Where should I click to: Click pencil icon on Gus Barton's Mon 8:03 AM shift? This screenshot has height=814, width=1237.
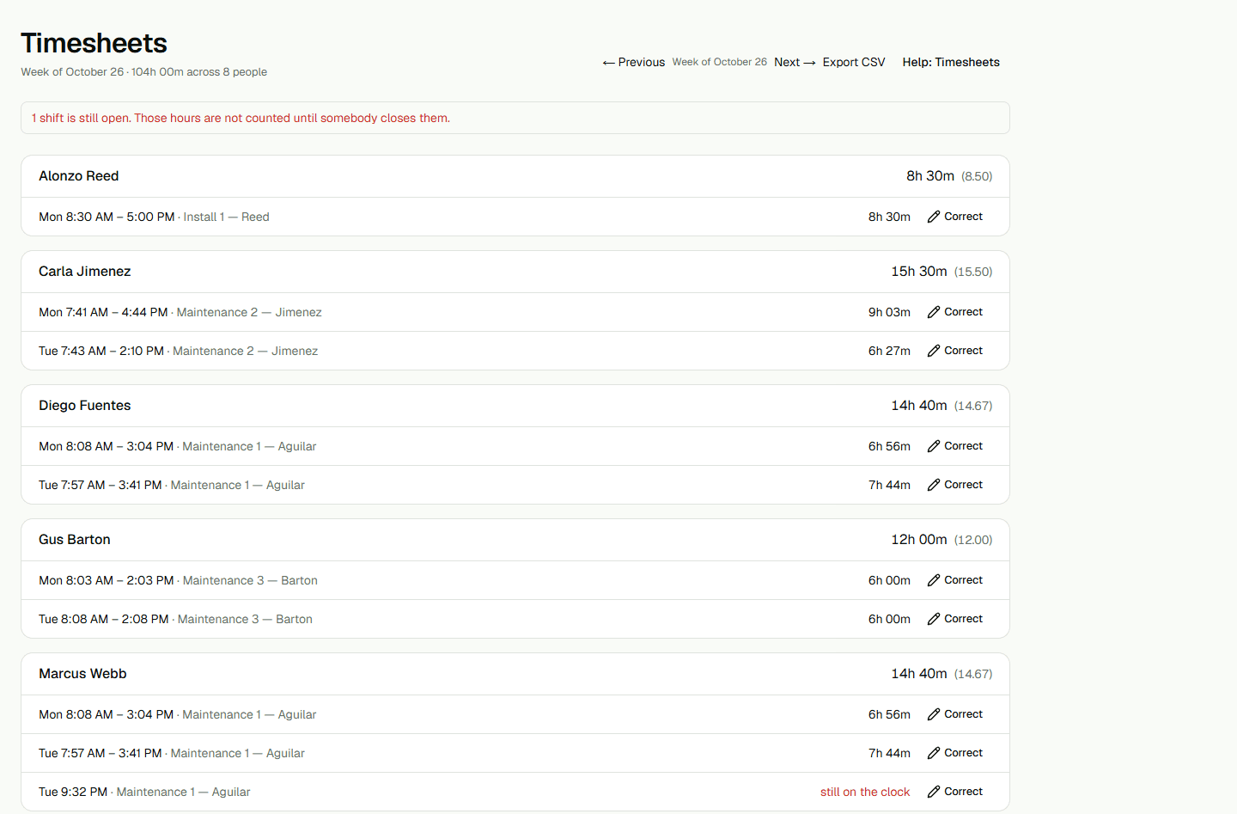click(x=934, y=580)
